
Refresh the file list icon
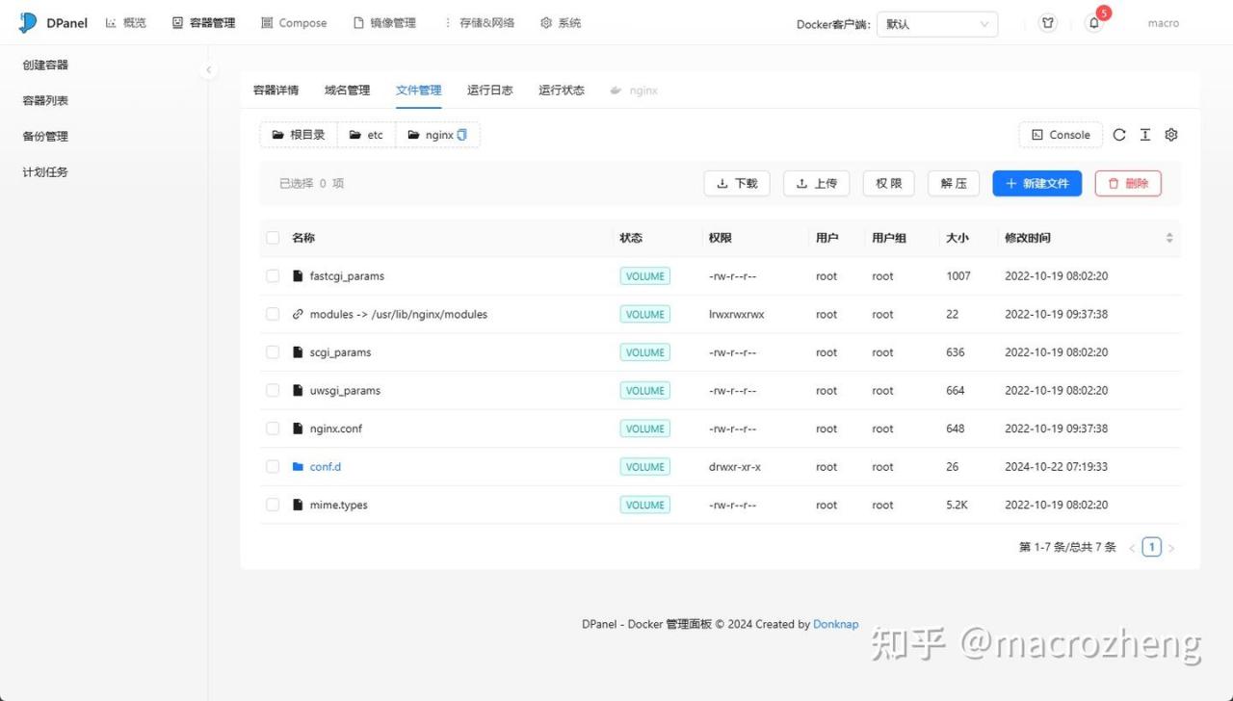(x=1119, y=135)
